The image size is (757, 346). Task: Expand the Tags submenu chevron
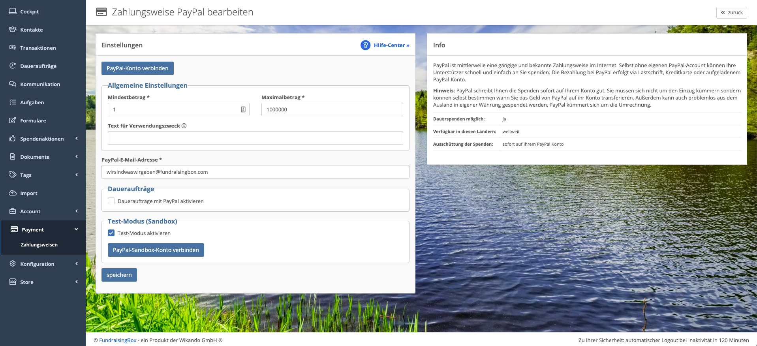pos(77,175)
